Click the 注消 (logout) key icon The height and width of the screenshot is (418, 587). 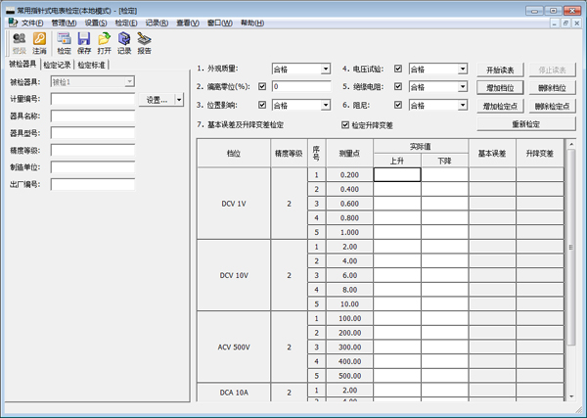click(40, 41)
